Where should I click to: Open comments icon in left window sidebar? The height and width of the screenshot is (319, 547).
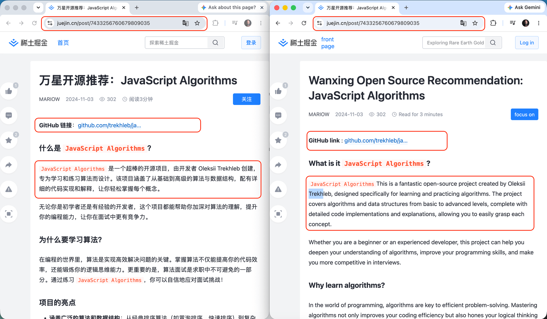[9, 116]
